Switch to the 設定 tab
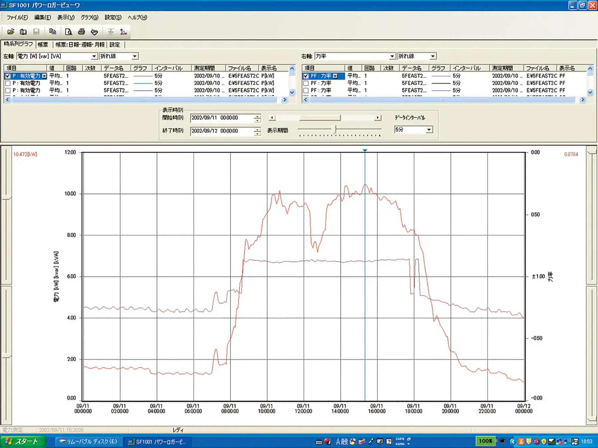The width and height of the screenshot is (598, 448). 114,45
